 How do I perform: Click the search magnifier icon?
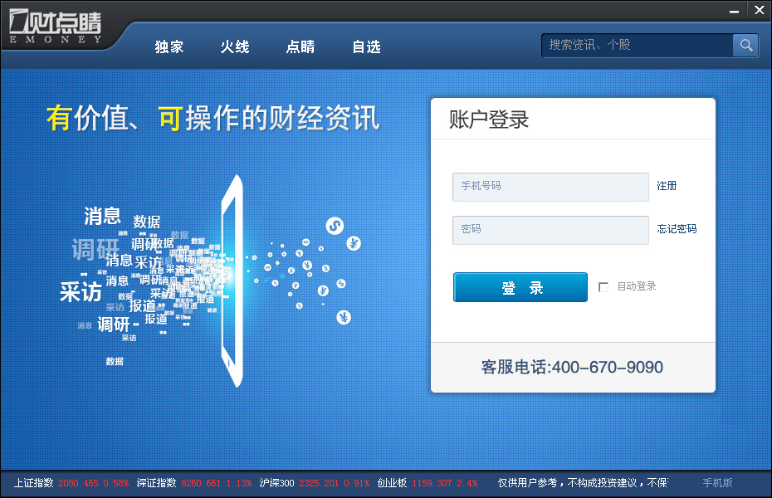pos(745,45)
